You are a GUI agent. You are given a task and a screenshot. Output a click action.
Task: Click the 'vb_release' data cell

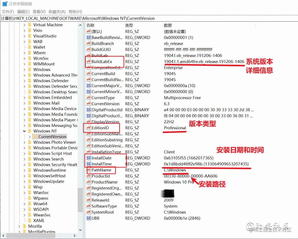pos(174,43)
